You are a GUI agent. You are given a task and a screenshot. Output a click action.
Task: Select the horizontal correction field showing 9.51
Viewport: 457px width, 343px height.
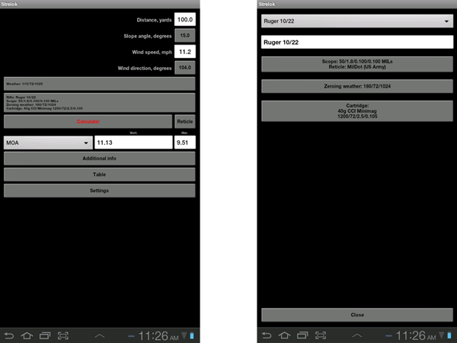pyautogui.click(x=185, y=143)
